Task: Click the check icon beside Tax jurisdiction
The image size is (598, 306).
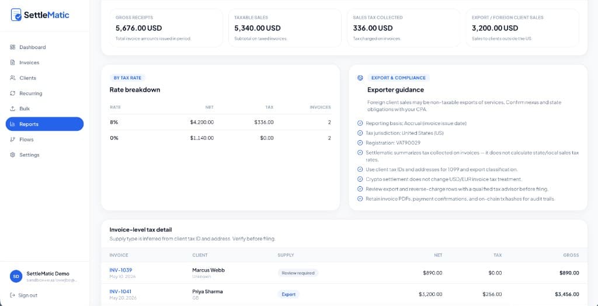Action: [x=360, y=133]
